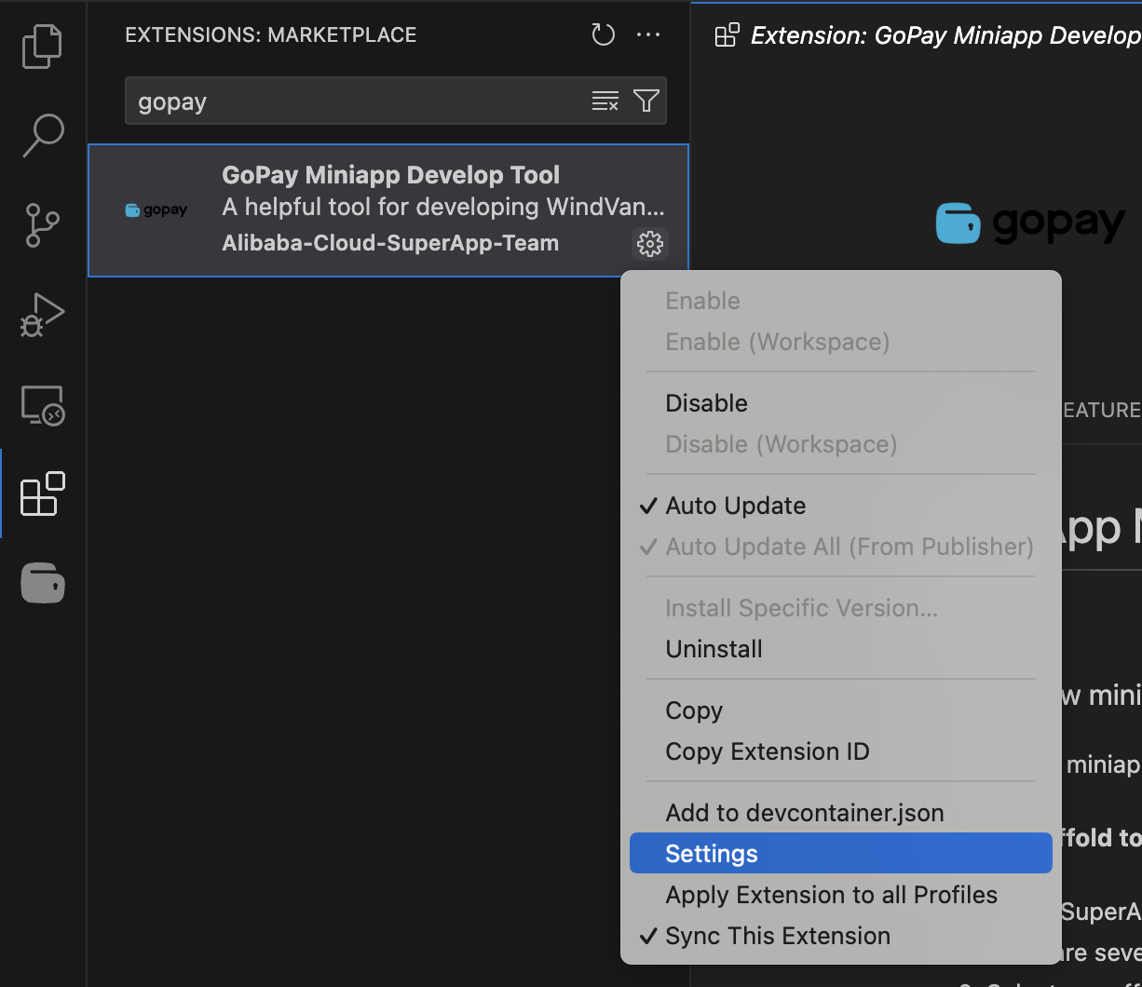Image resolution: width=1142 pixels, height=987 pixels.
Task: Open the filter extensions funnel menu
Action: tap(646, 101)
